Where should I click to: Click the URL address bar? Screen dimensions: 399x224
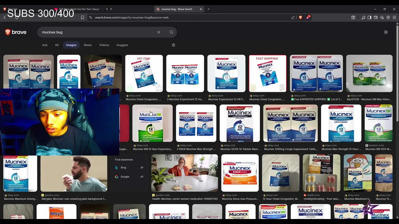coord(190,17)
